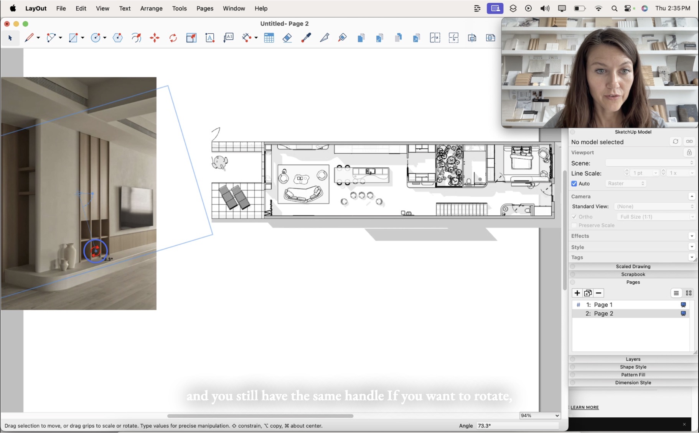Collapse the Camera section
Viewport: 699px width, 433px height.
click(x=692, y=196)
